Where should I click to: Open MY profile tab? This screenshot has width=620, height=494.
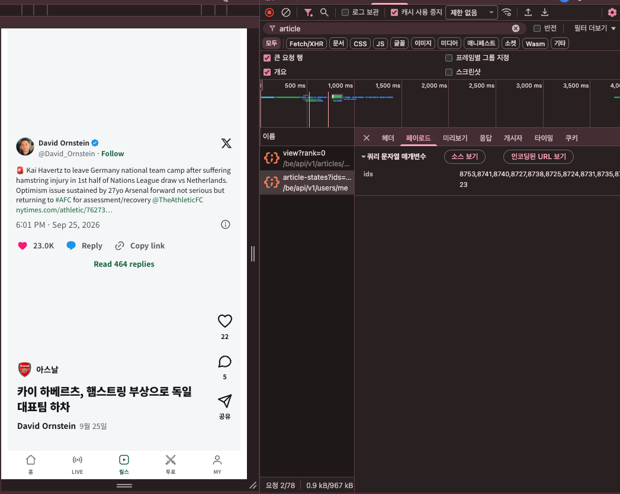pyautogui.click(x=217, y=464)
